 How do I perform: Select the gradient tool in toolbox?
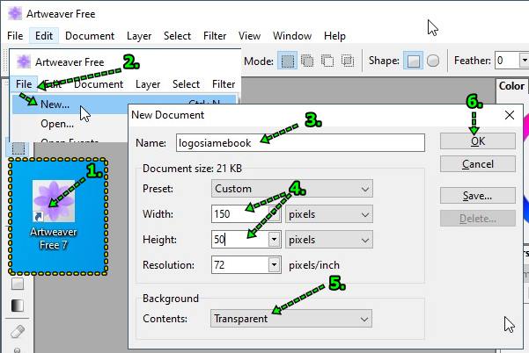[x=18, y=306]
